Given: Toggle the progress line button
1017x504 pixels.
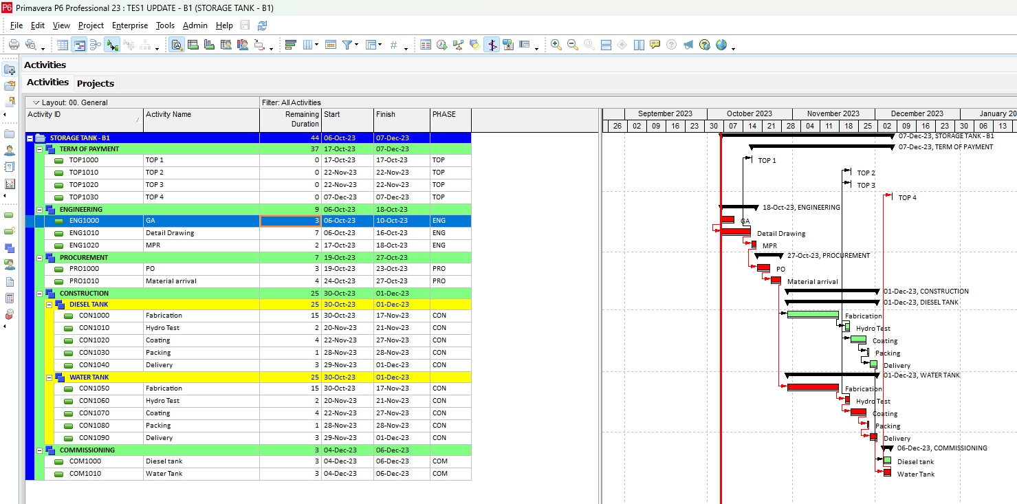Looking at the screenshot, I should point(492,45).
